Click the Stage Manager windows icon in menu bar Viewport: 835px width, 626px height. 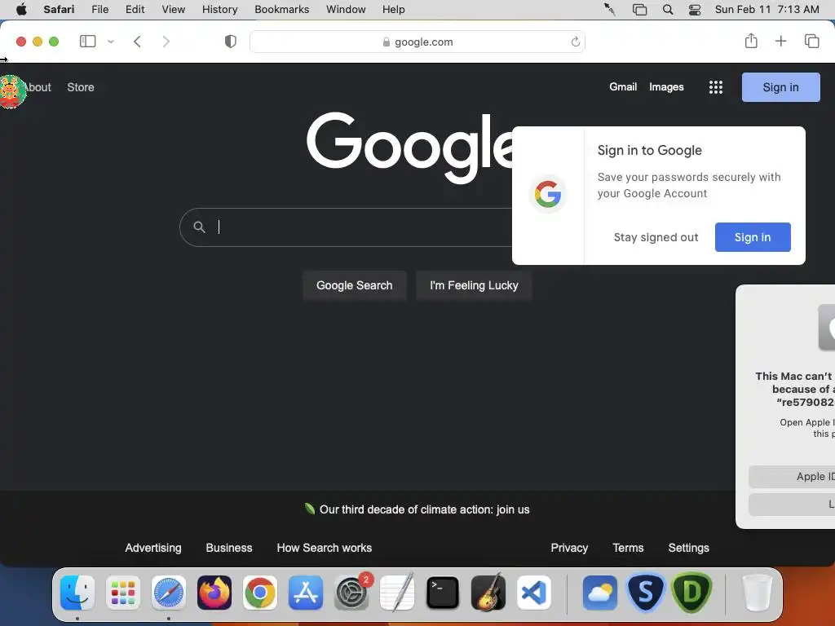click(639, 10)
